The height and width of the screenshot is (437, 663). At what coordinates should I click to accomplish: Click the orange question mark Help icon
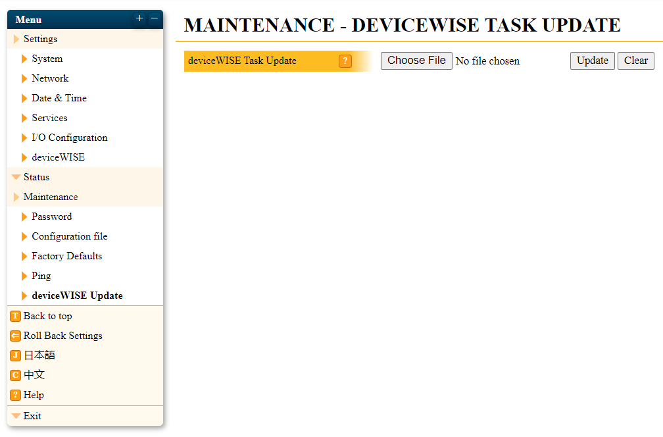tap(15, 395)
